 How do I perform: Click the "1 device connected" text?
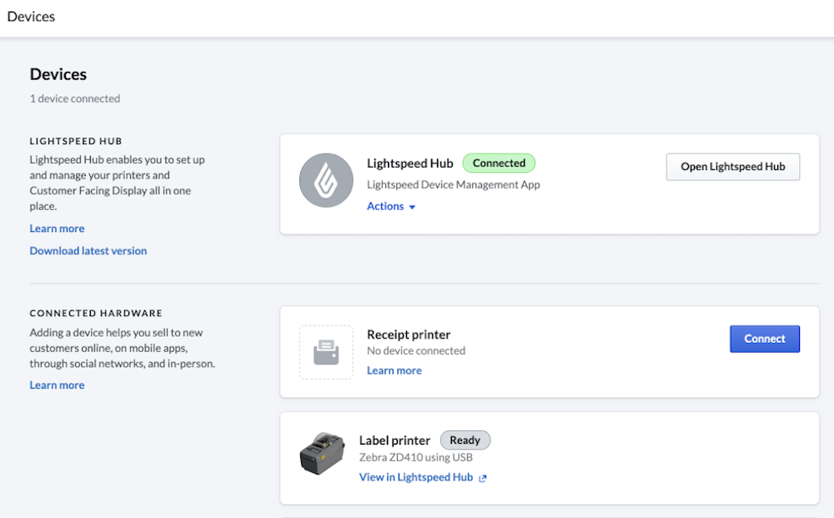(75, 98)
